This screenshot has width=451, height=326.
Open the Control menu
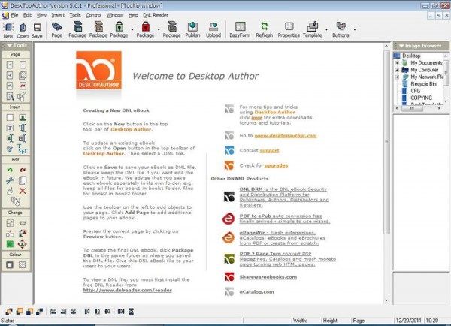(x=94, y=15)
